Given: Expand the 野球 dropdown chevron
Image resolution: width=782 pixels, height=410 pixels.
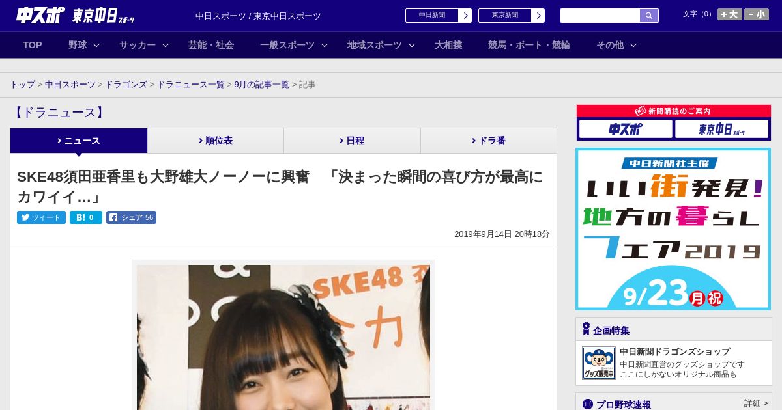Looking at the screenshot, I should point(96,45).
